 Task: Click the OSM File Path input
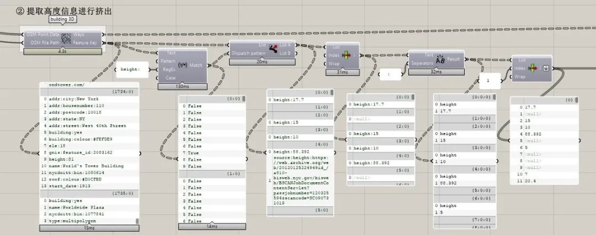(45, 43)
